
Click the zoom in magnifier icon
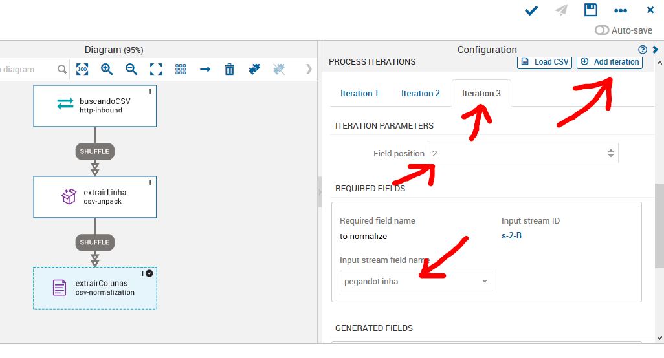[x=107, y=69]
